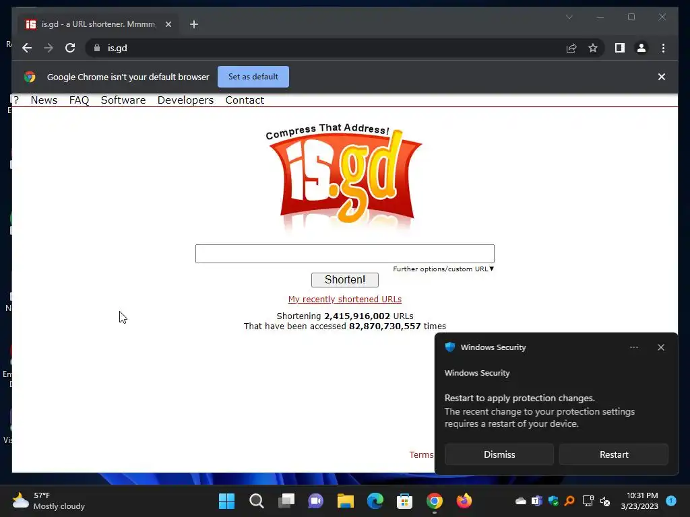690x517 pixels.
Task: Click the is.gd logo image
Action: (x=344, y=177)
